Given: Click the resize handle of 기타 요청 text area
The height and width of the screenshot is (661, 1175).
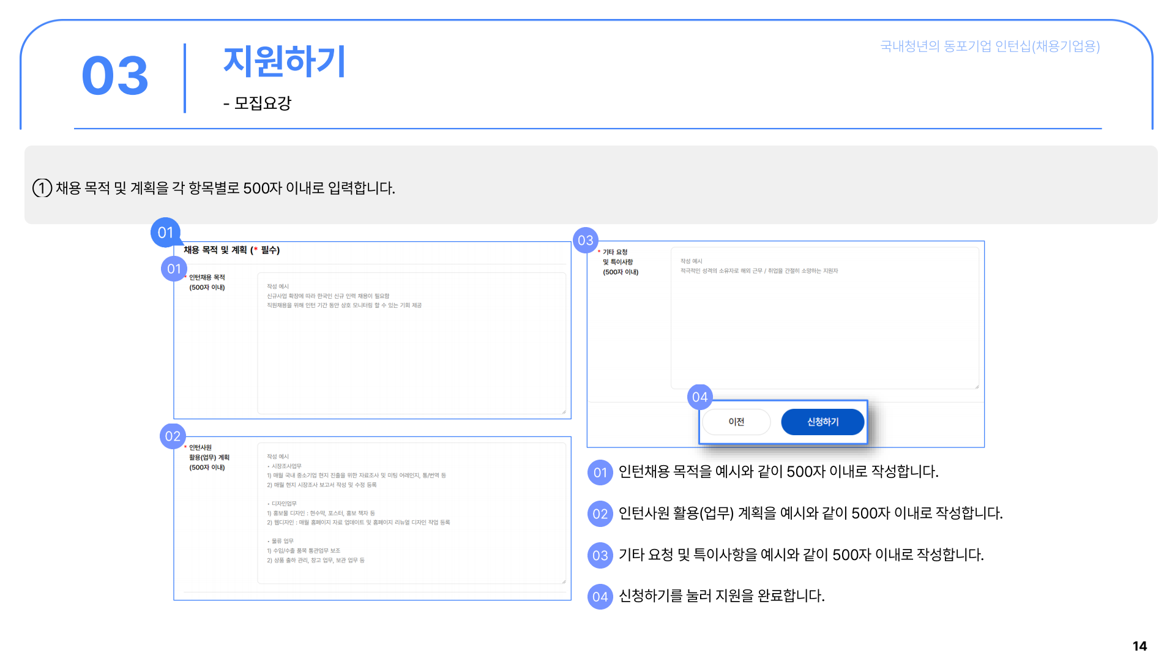Looking at the screenshot, I should click(977, 387).
